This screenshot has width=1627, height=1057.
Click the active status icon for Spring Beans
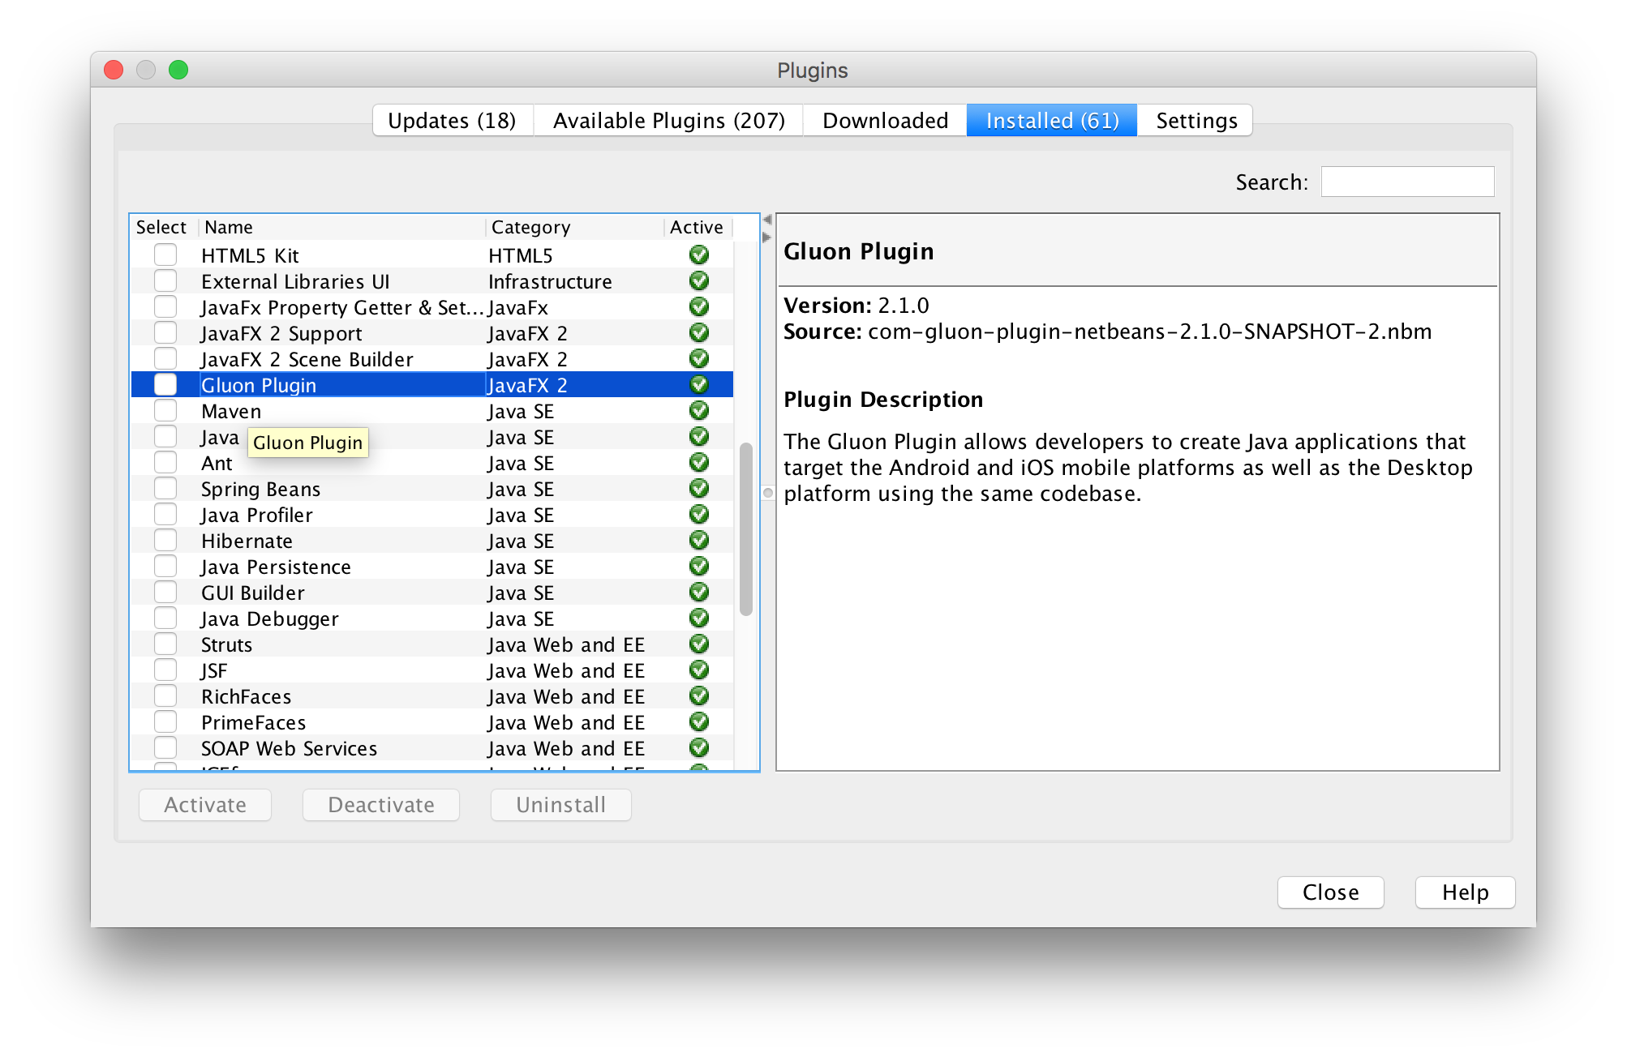pos(698,489)
